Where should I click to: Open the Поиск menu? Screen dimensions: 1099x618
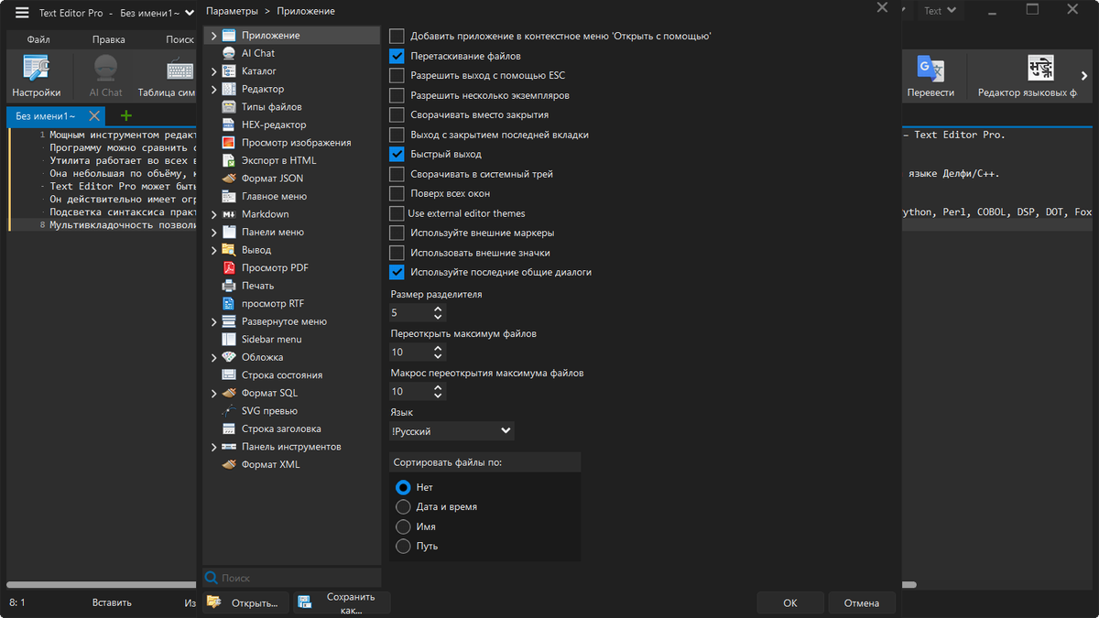tap(180, 39)
